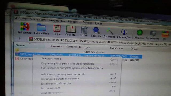Viewport: 171px width, 96px height.
Task: Run the Antivírus scan icon
Action: pos(139,33)
